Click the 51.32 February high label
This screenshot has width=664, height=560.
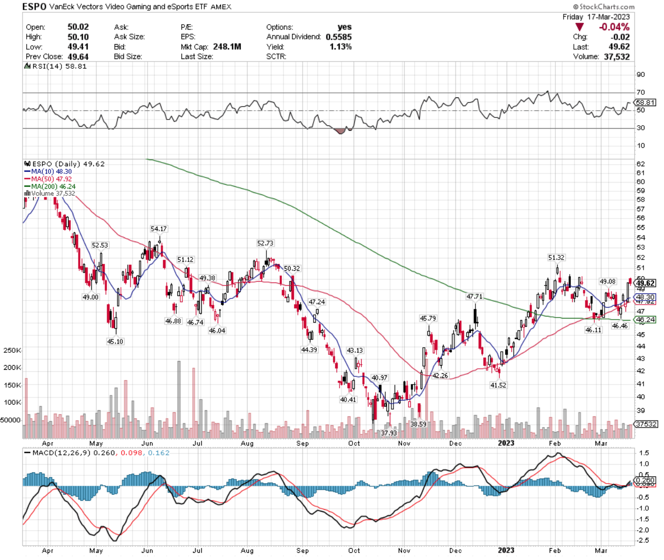click(556, 257)
